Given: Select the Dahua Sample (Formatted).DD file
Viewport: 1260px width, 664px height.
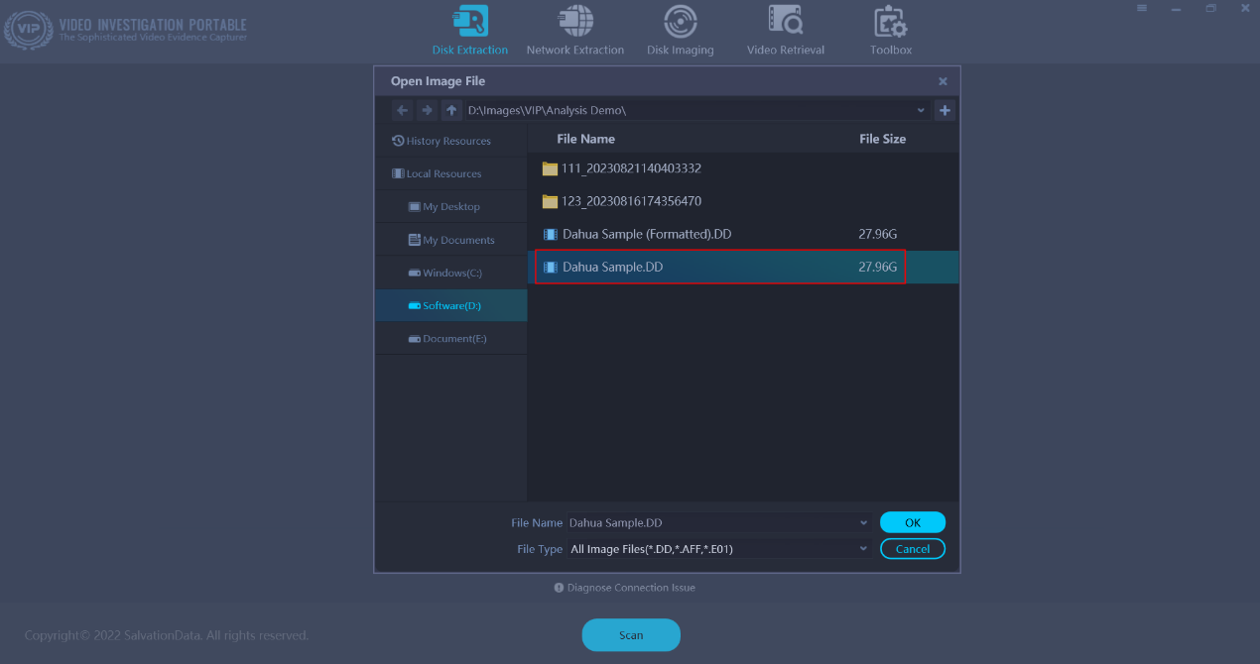Looking at the screenshot, I should (743, 234).
